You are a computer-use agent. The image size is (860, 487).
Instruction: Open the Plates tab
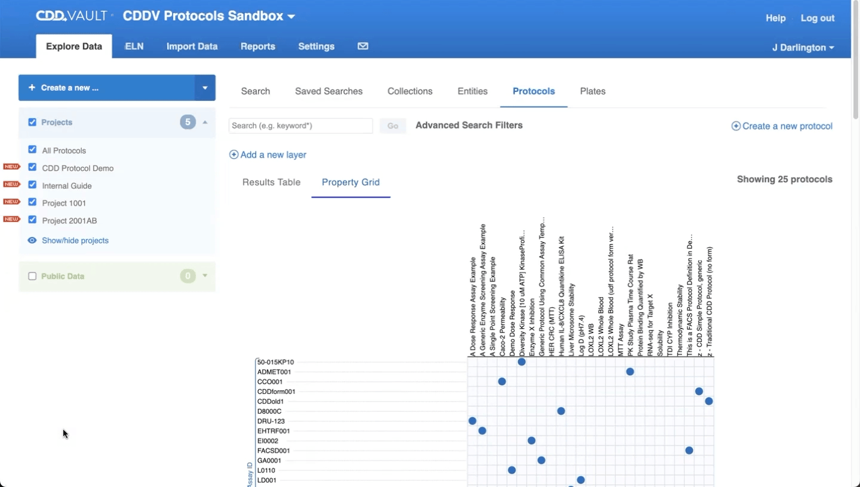click(x=592, y=91)
